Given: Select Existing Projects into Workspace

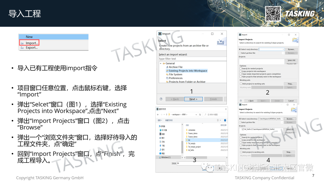Looking at the screenshot, I should pos(187,71).
